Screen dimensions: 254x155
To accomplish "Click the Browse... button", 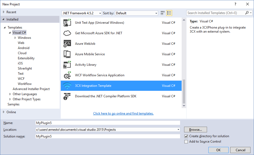I will point(195,130).
